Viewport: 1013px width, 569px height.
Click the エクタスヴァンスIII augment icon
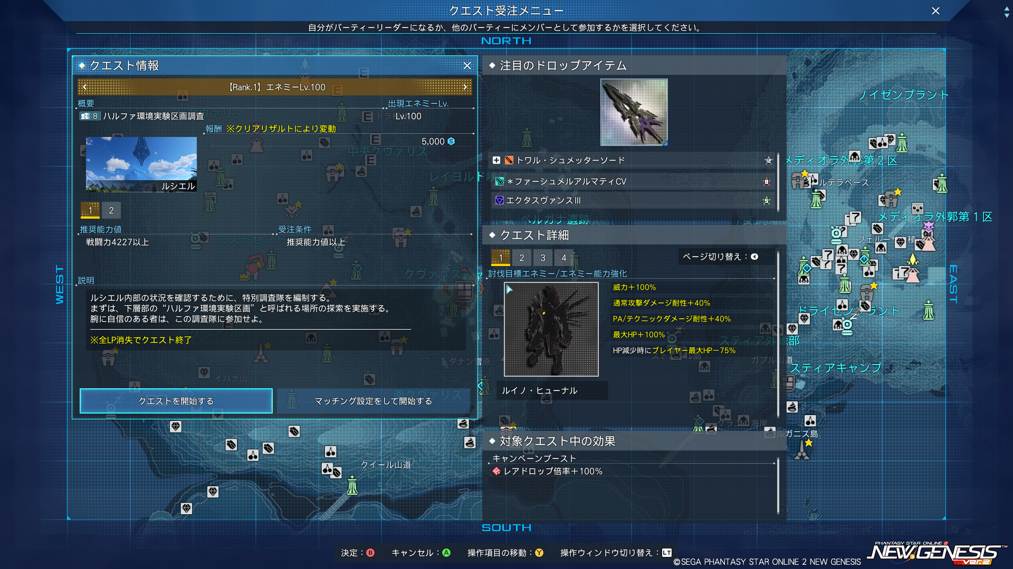pyautogui.click(x=499, y=200)
